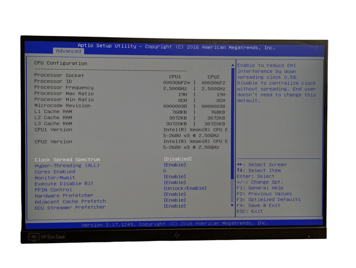Click the ESC: Exit hint
356x268 pixels.
(250, 211)
